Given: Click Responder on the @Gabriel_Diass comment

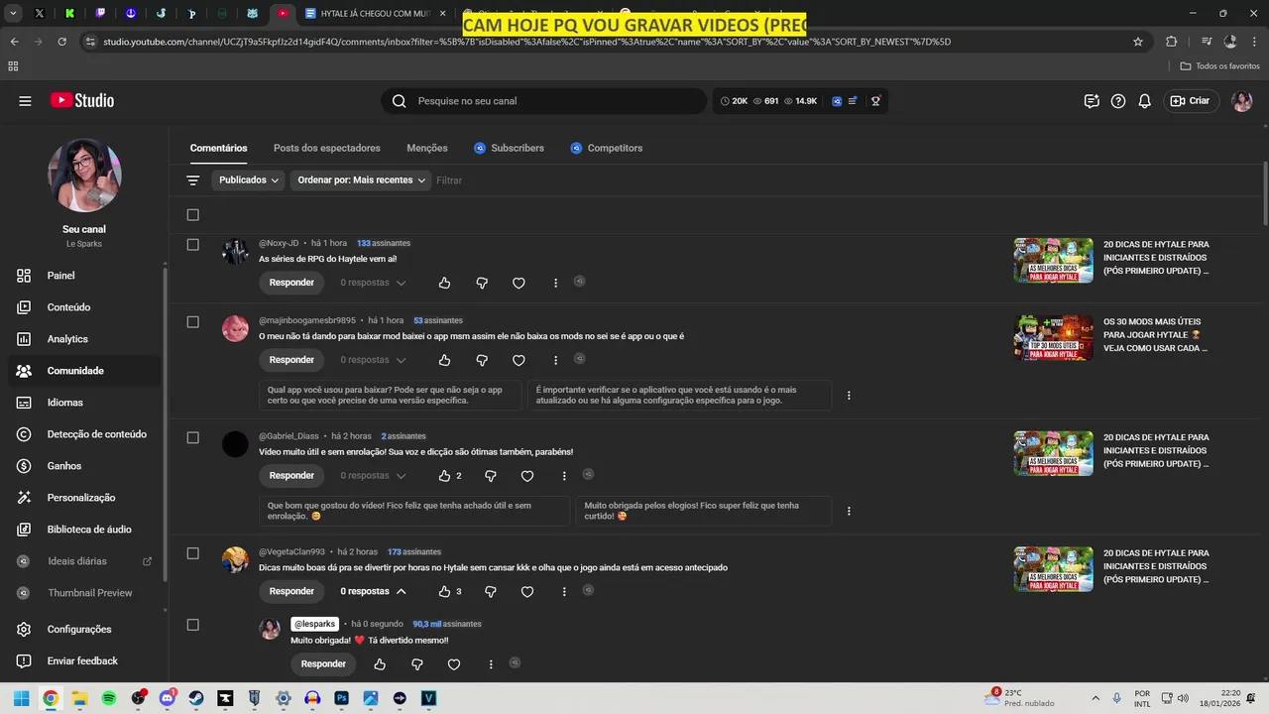Looking at the screenshot, I should click(x=291, y=476).
